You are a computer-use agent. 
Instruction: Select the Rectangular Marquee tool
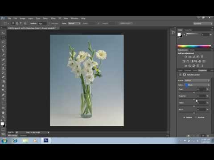pyautogui.click(x=3, y=37)
